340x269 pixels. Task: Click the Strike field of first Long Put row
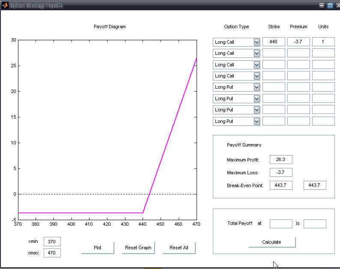274,87
